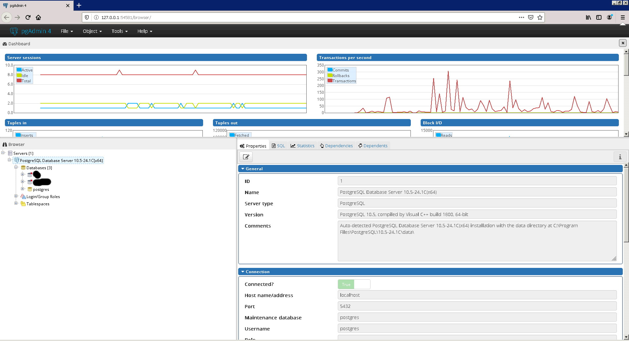Click the properties panel vertical scrollbar
This screenshot has height=341, width=629.
pos(626,205)
